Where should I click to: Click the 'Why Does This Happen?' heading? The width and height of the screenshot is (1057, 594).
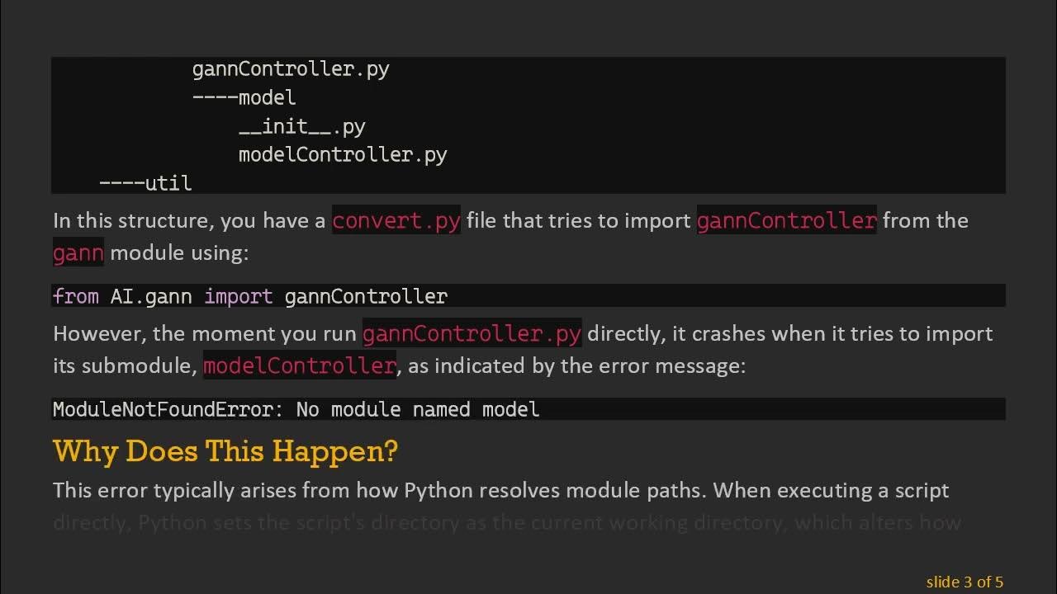[225, 451]
